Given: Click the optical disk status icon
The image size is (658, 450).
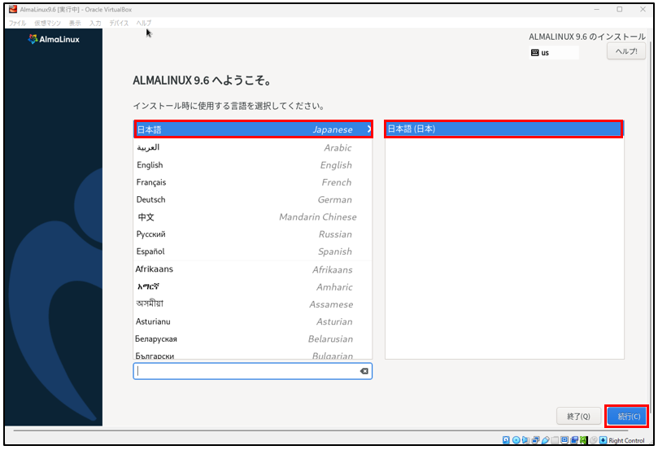Looking at the screenshot, I should click(x=516, y=440).
